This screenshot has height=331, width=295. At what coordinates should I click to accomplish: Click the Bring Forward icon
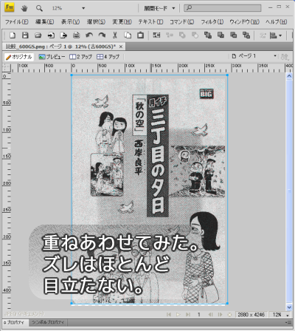(221, 35)
